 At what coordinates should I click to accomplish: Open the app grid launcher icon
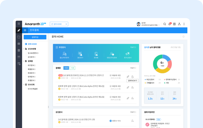click(x=19, y=24)
